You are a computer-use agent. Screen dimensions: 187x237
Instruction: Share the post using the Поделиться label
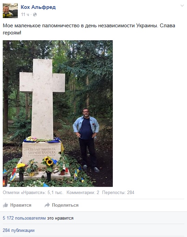65,205
